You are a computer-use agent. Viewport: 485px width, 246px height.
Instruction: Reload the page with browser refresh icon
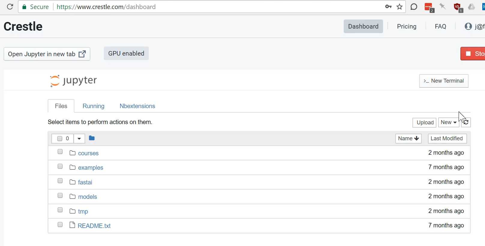pos(10,7)
